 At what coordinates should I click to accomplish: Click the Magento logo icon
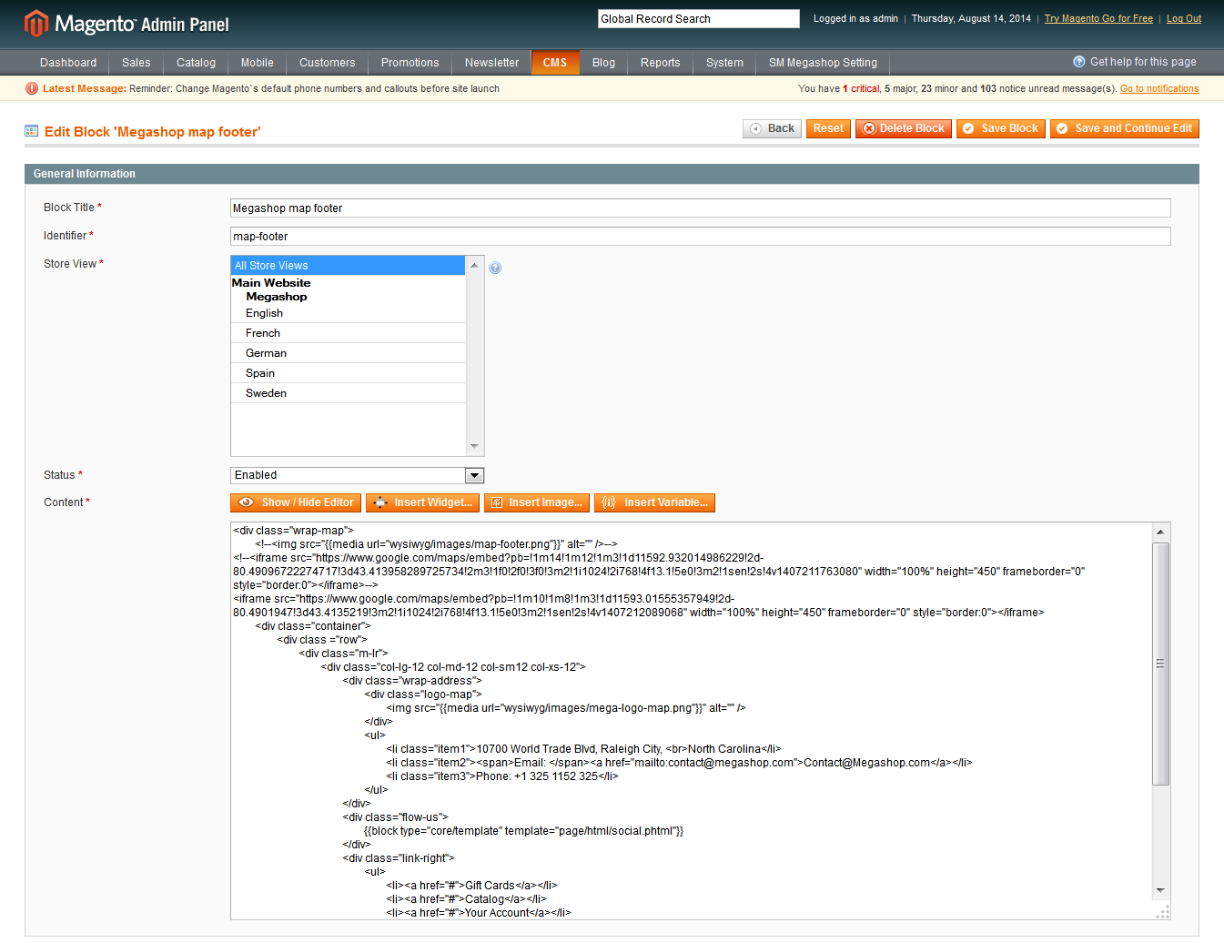tap(35, 23)
